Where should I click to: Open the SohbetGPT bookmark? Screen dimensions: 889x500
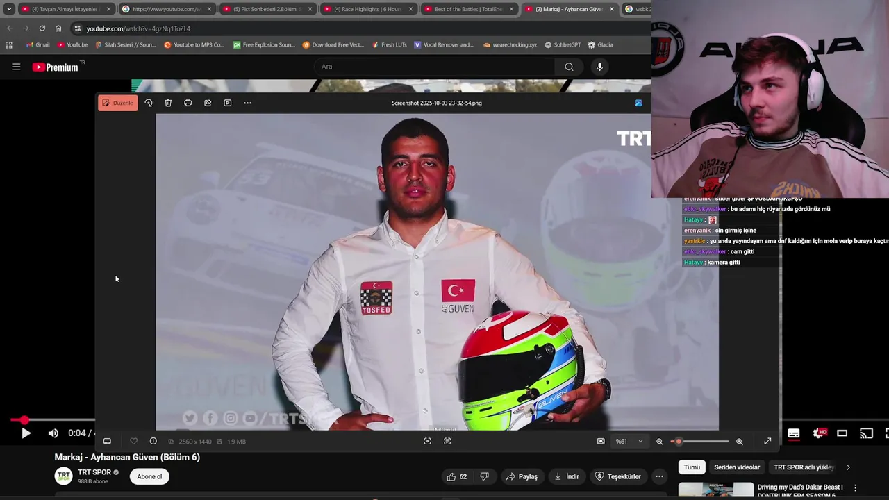pyautogui.click(x=563, y=45)
